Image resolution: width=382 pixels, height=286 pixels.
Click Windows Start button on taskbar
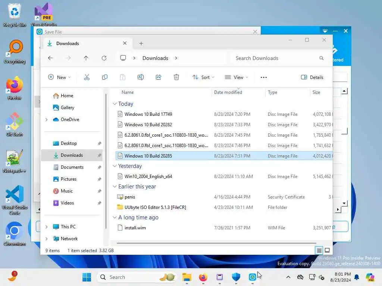click(x=87, y=277)
